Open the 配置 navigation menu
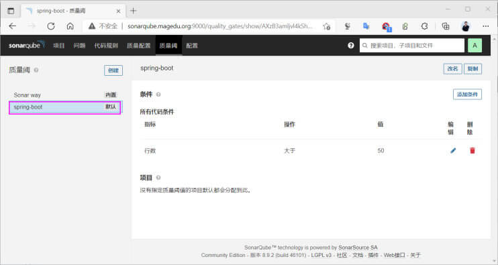Screen dimensions: 498x265 coord(192,46)
